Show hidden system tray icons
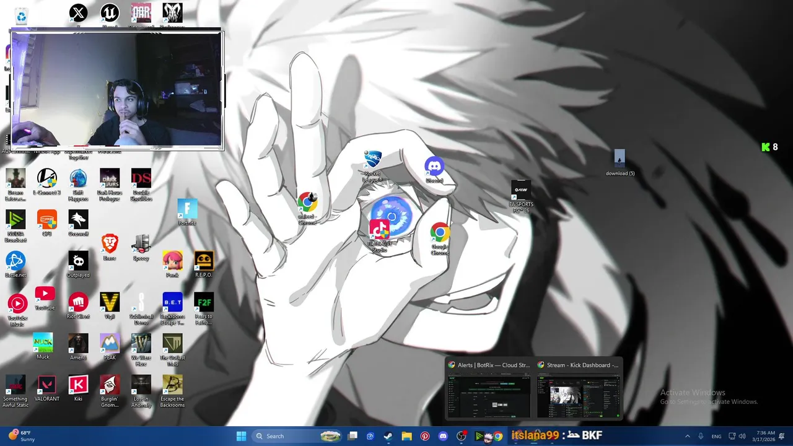The height and width of the screenshot is (446, 793). coord(687,436)
